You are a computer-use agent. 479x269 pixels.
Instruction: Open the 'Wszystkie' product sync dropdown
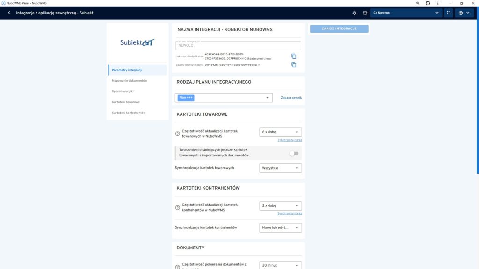[x=280, y=168]
